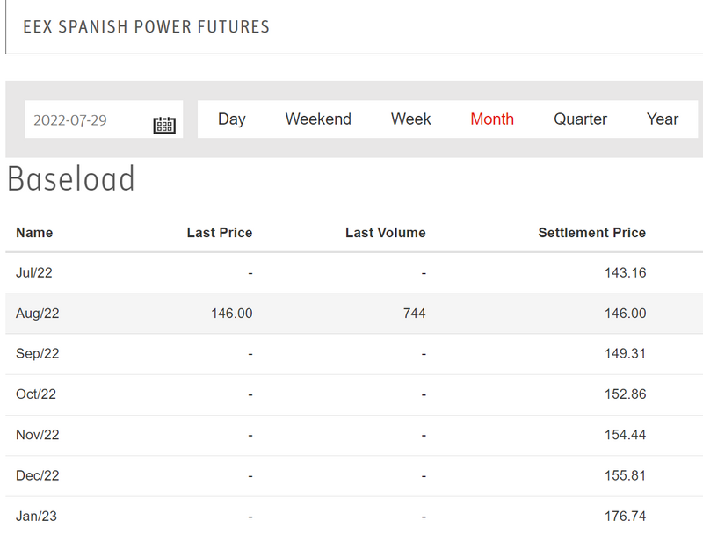The width and height of the screenshot is (703, 535).
Task: Click the Last Volume column header
Action: (385, 233)
